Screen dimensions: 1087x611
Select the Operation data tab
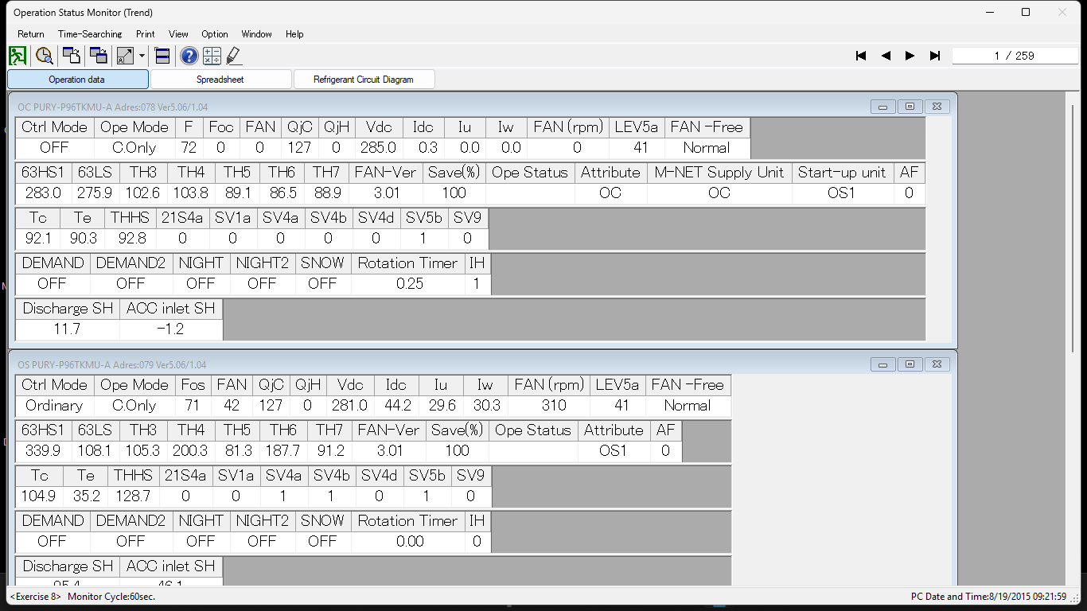(x=77, y=80)
